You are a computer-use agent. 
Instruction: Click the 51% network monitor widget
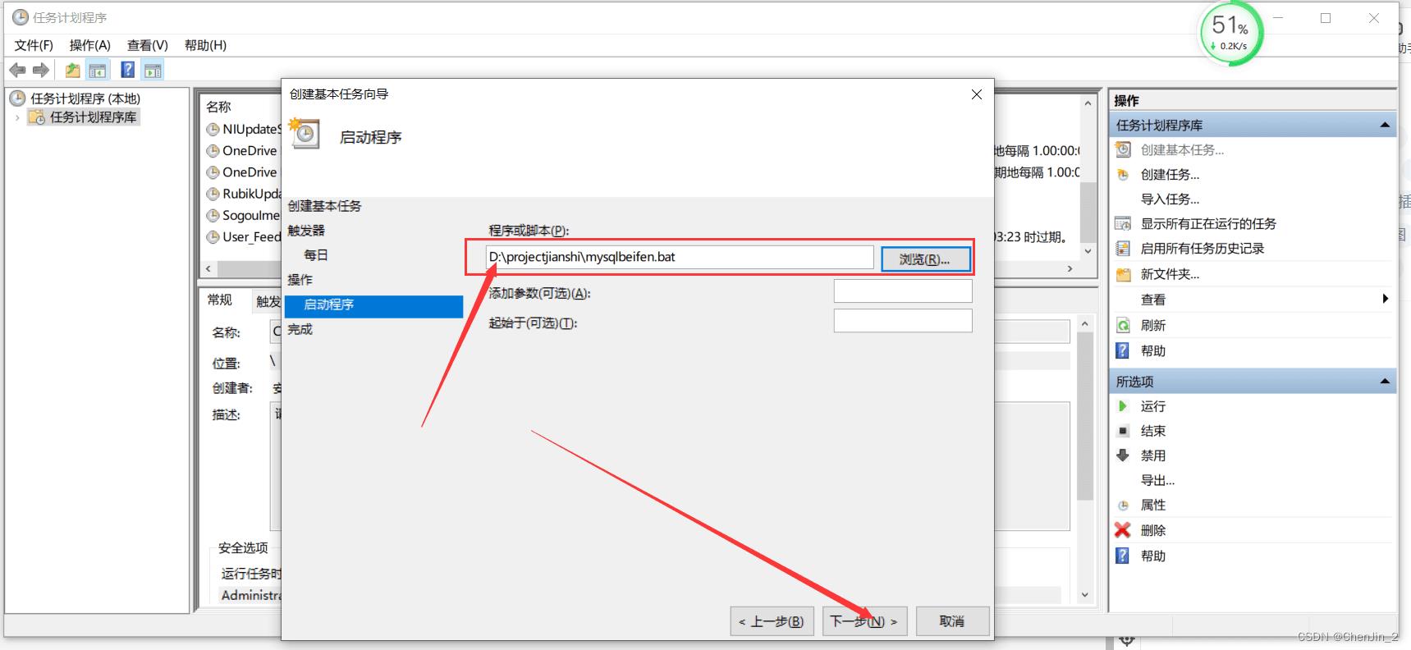1230,34
